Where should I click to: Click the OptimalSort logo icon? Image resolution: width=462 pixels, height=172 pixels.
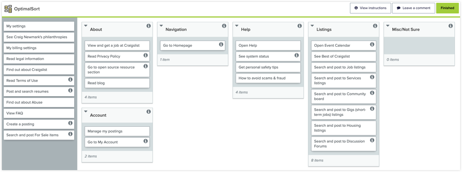[8, 9]
